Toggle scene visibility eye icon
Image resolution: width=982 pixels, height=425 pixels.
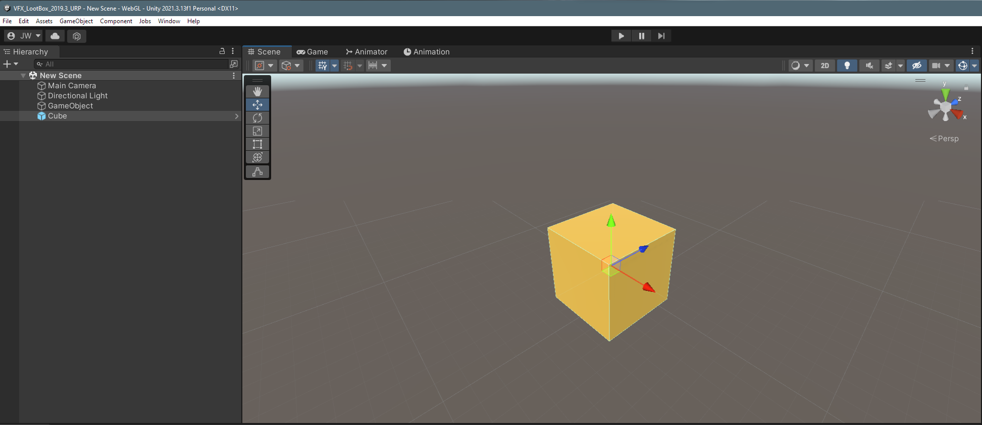(x=917, y=66)
